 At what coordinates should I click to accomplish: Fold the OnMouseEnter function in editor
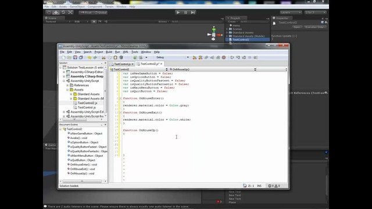(120, 98)
